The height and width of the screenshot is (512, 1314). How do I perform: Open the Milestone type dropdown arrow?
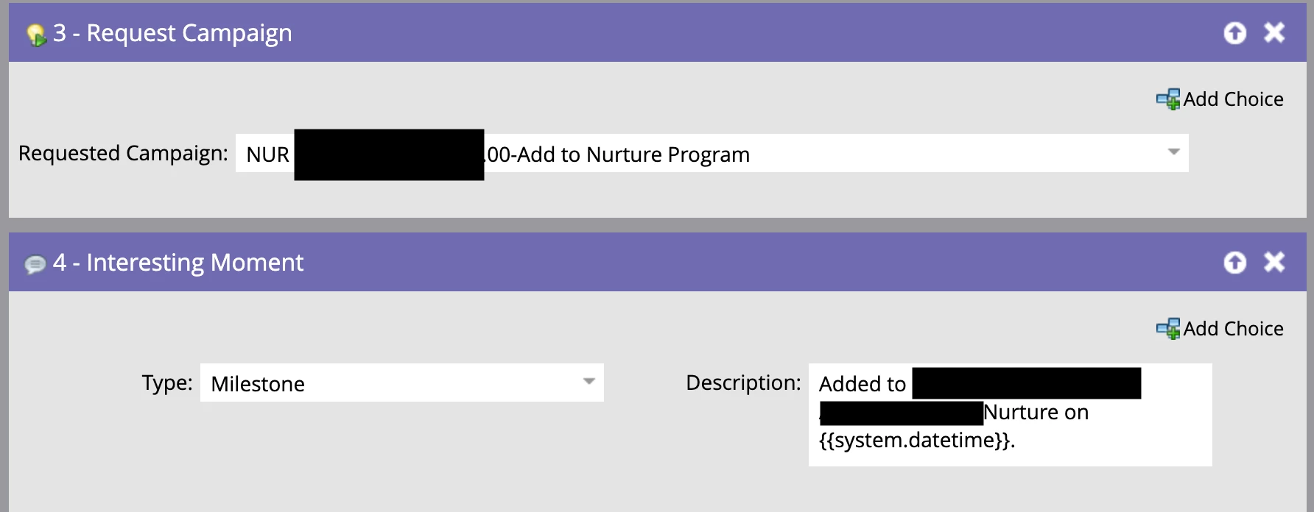point(589,382)
